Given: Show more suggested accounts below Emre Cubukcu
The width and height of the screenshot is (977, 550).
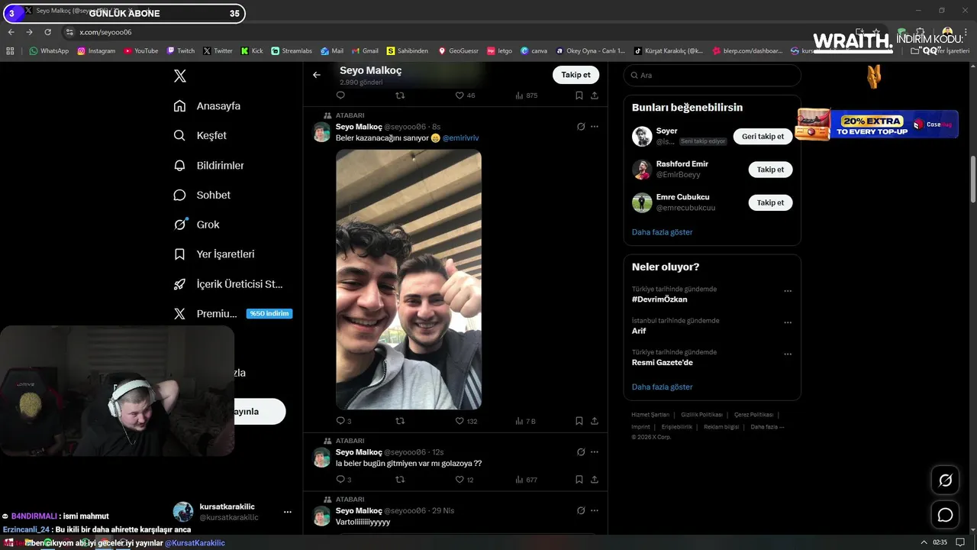Looking at the screenshot, I should click(x=662, y=232).
